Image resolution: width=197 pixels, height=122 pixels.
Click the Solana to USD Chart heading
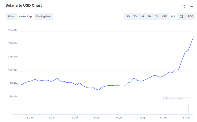24,5
